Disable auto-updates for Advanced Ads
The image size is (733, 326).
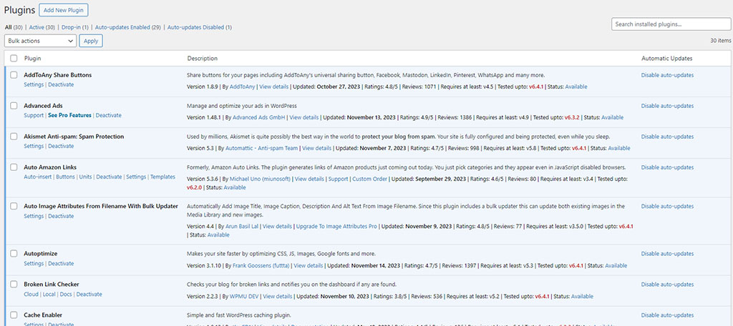[667, 106]
